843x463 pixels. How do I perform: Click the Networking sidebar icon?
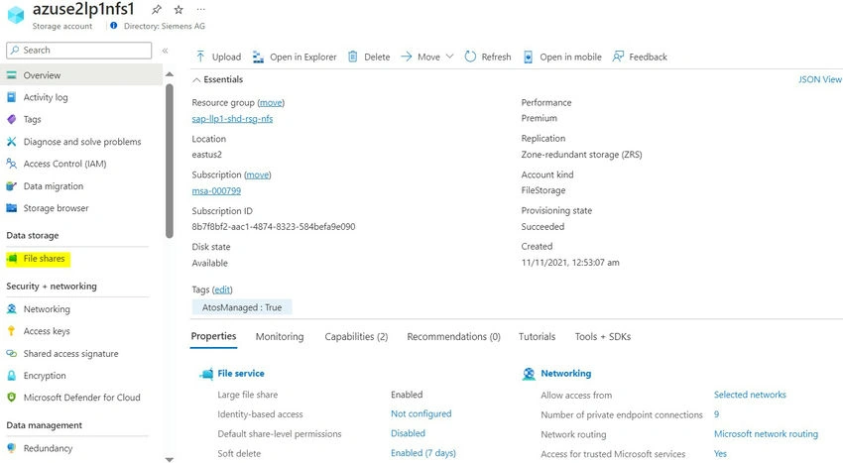(x=11, y=309)
